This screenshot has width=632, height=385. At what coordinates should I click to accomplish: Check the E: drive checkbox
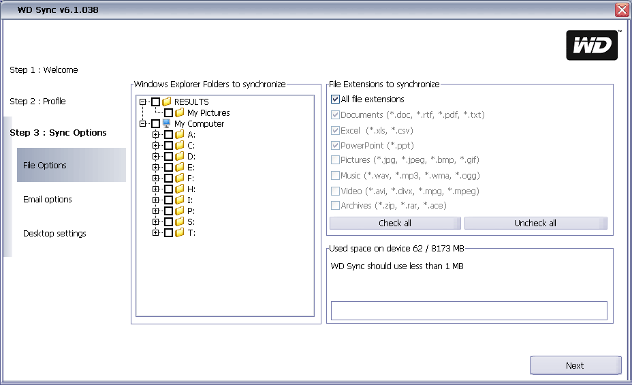tap(168, 167)
